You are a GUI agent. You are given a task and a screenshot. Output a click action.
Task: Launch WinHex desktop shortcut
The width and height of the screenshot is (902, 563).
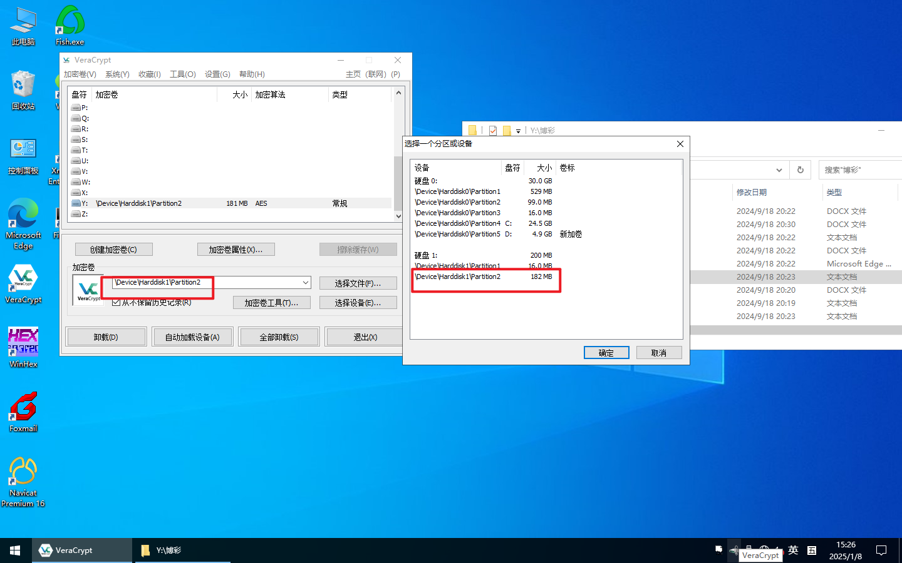point(23,348)
